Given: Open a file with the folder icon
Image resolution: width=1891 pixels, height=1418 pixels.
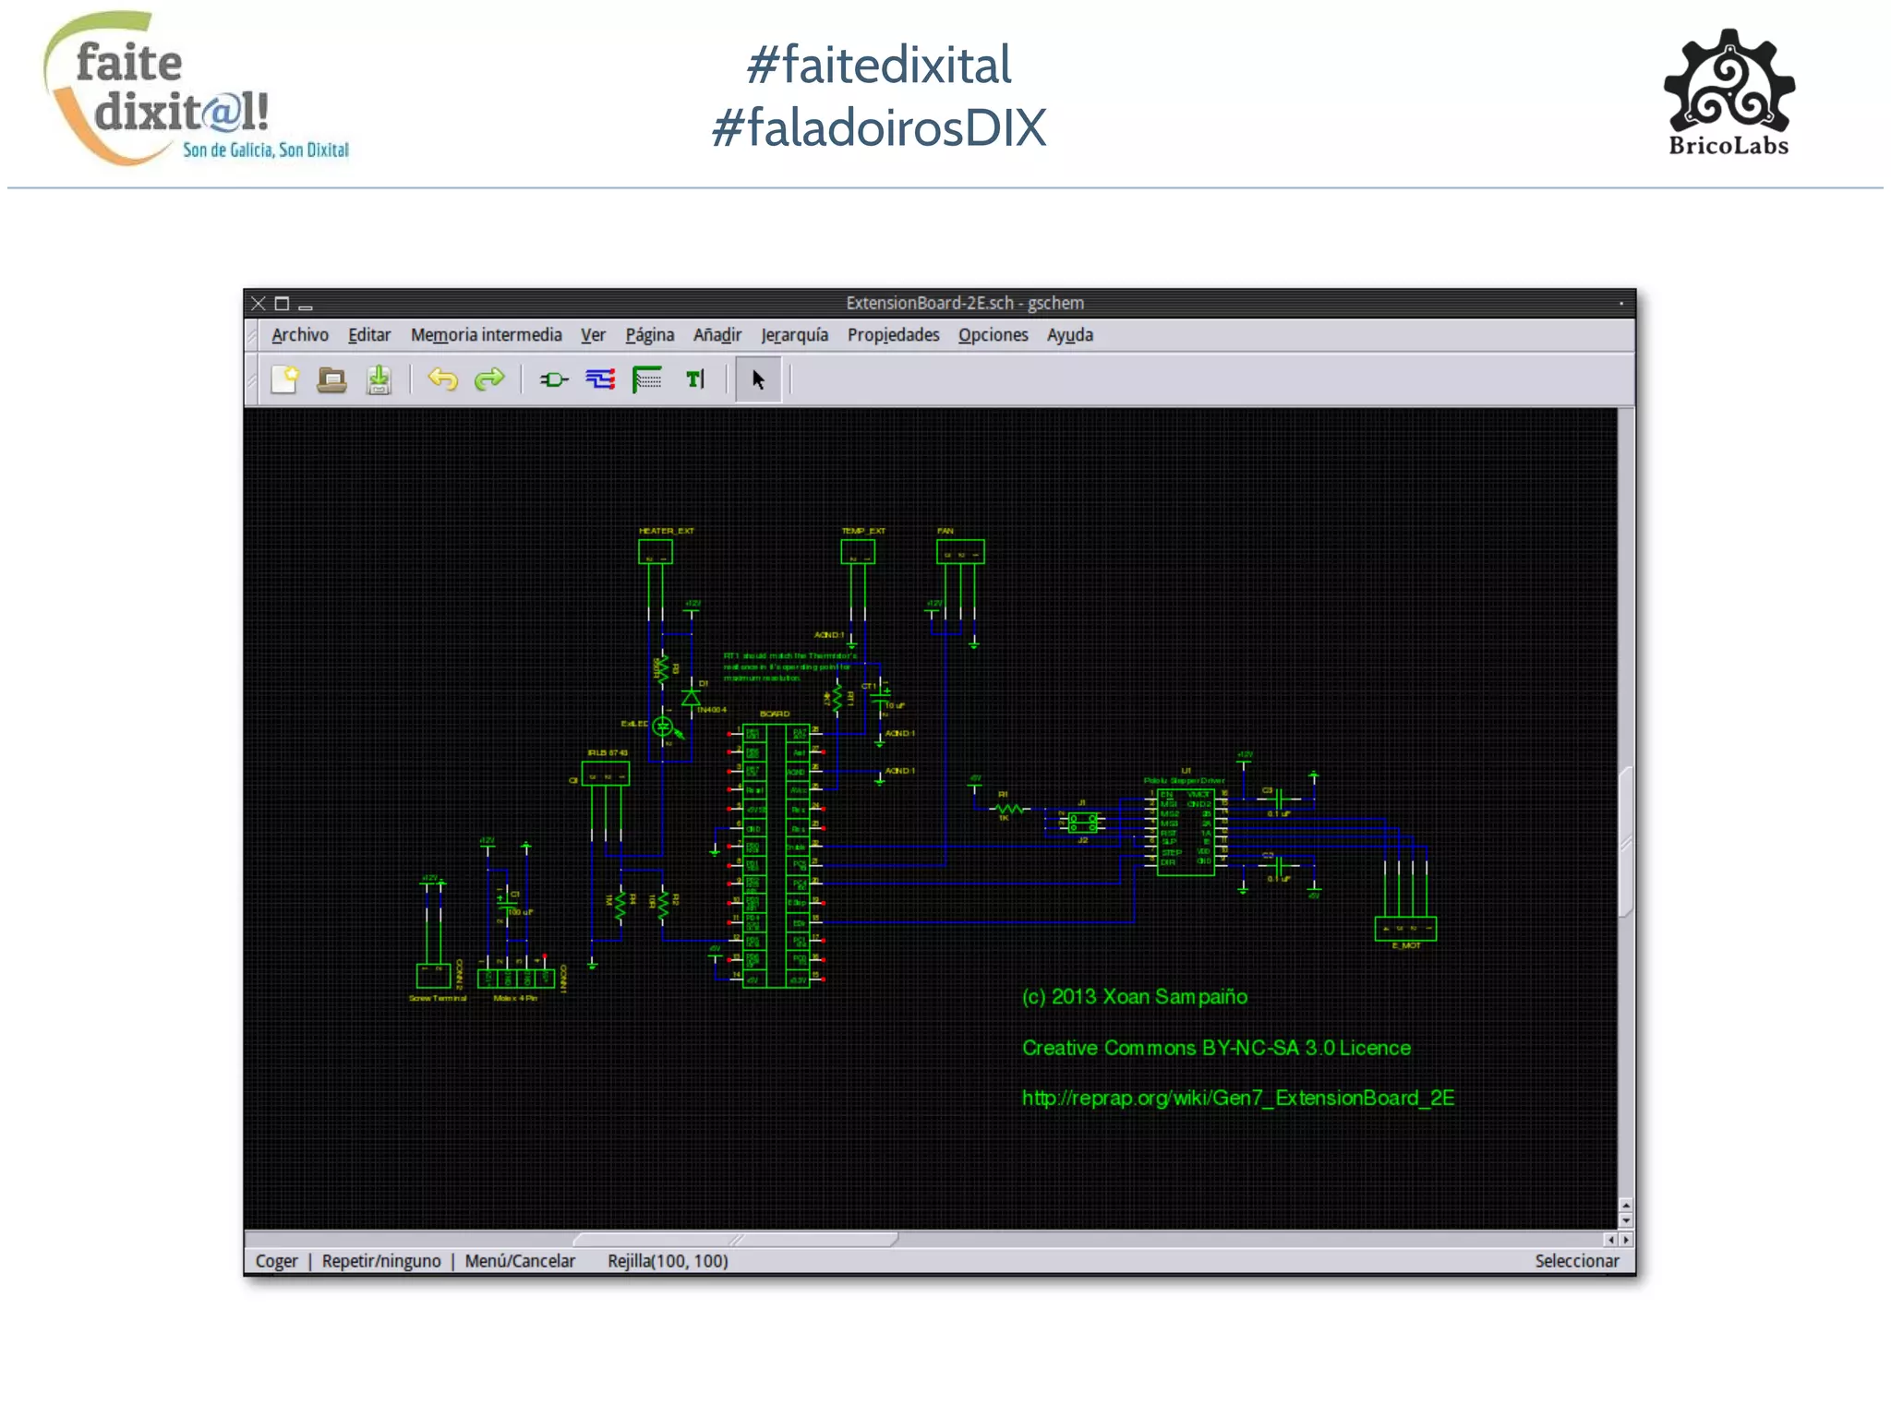Looking at the screenshot, I should 331,379.
